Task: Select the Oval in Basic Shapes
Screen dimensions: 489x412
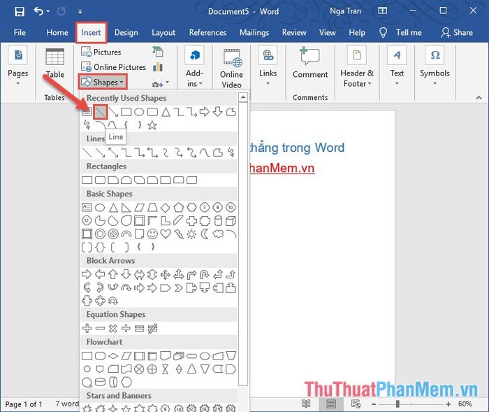Action: coord(100,208)
